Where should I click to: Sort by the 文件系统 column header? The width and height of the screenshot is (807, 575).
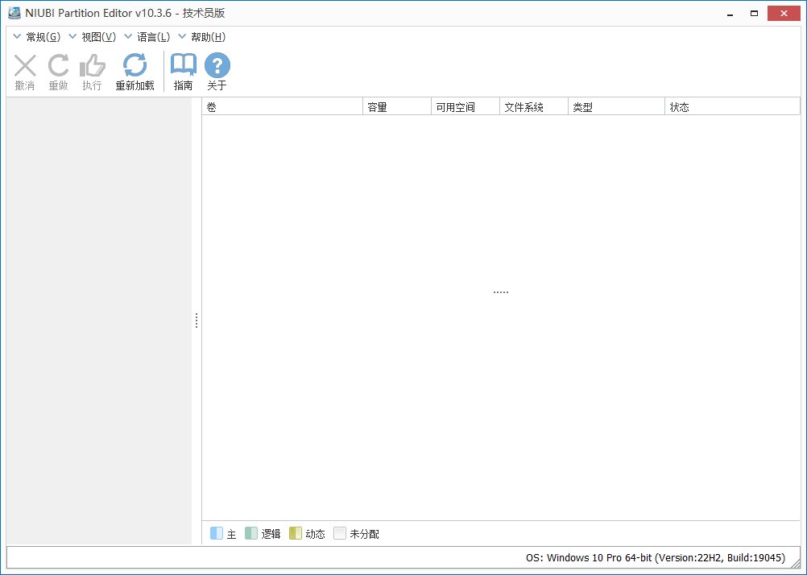point(534,106)
